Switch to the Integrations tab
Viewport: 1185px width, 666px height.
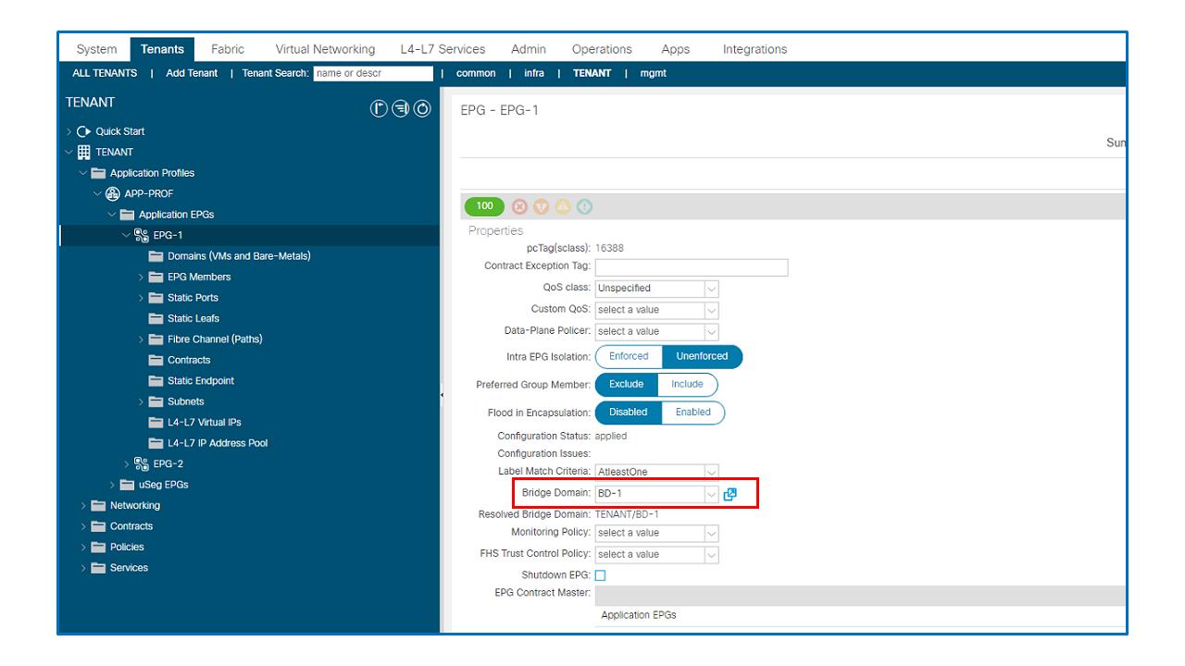coord(755,49)
